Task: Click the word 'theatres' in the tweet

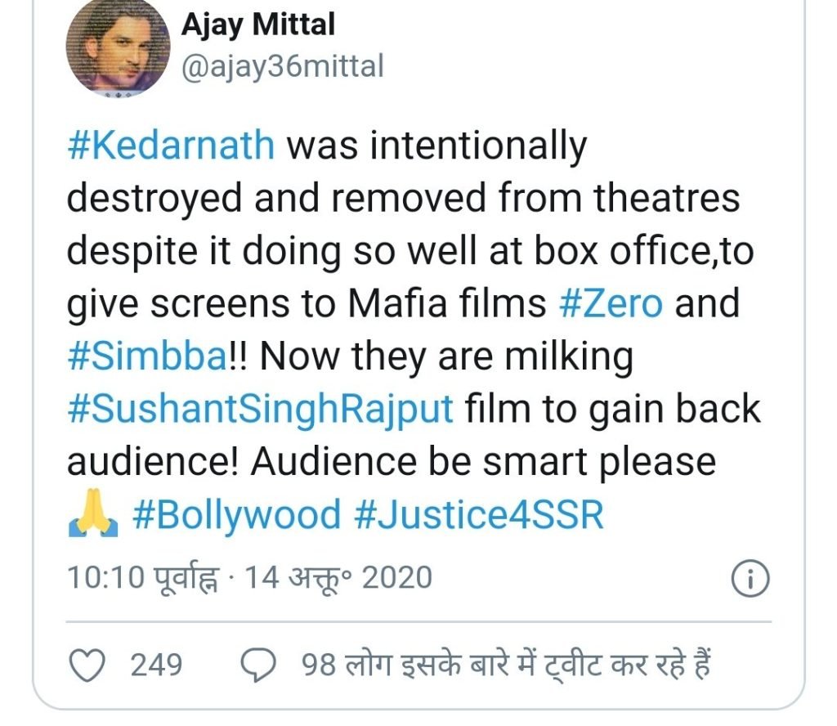Action: 659,199
